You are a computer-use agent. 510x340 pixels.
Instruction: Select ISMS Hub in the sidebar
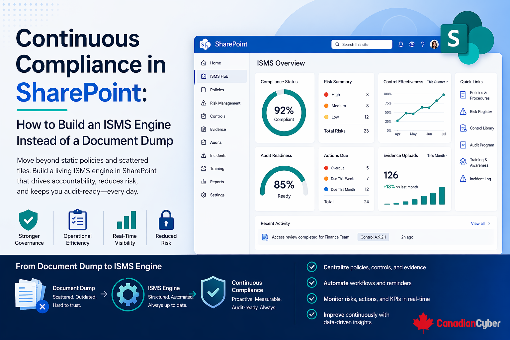click(x=219, y=76)
